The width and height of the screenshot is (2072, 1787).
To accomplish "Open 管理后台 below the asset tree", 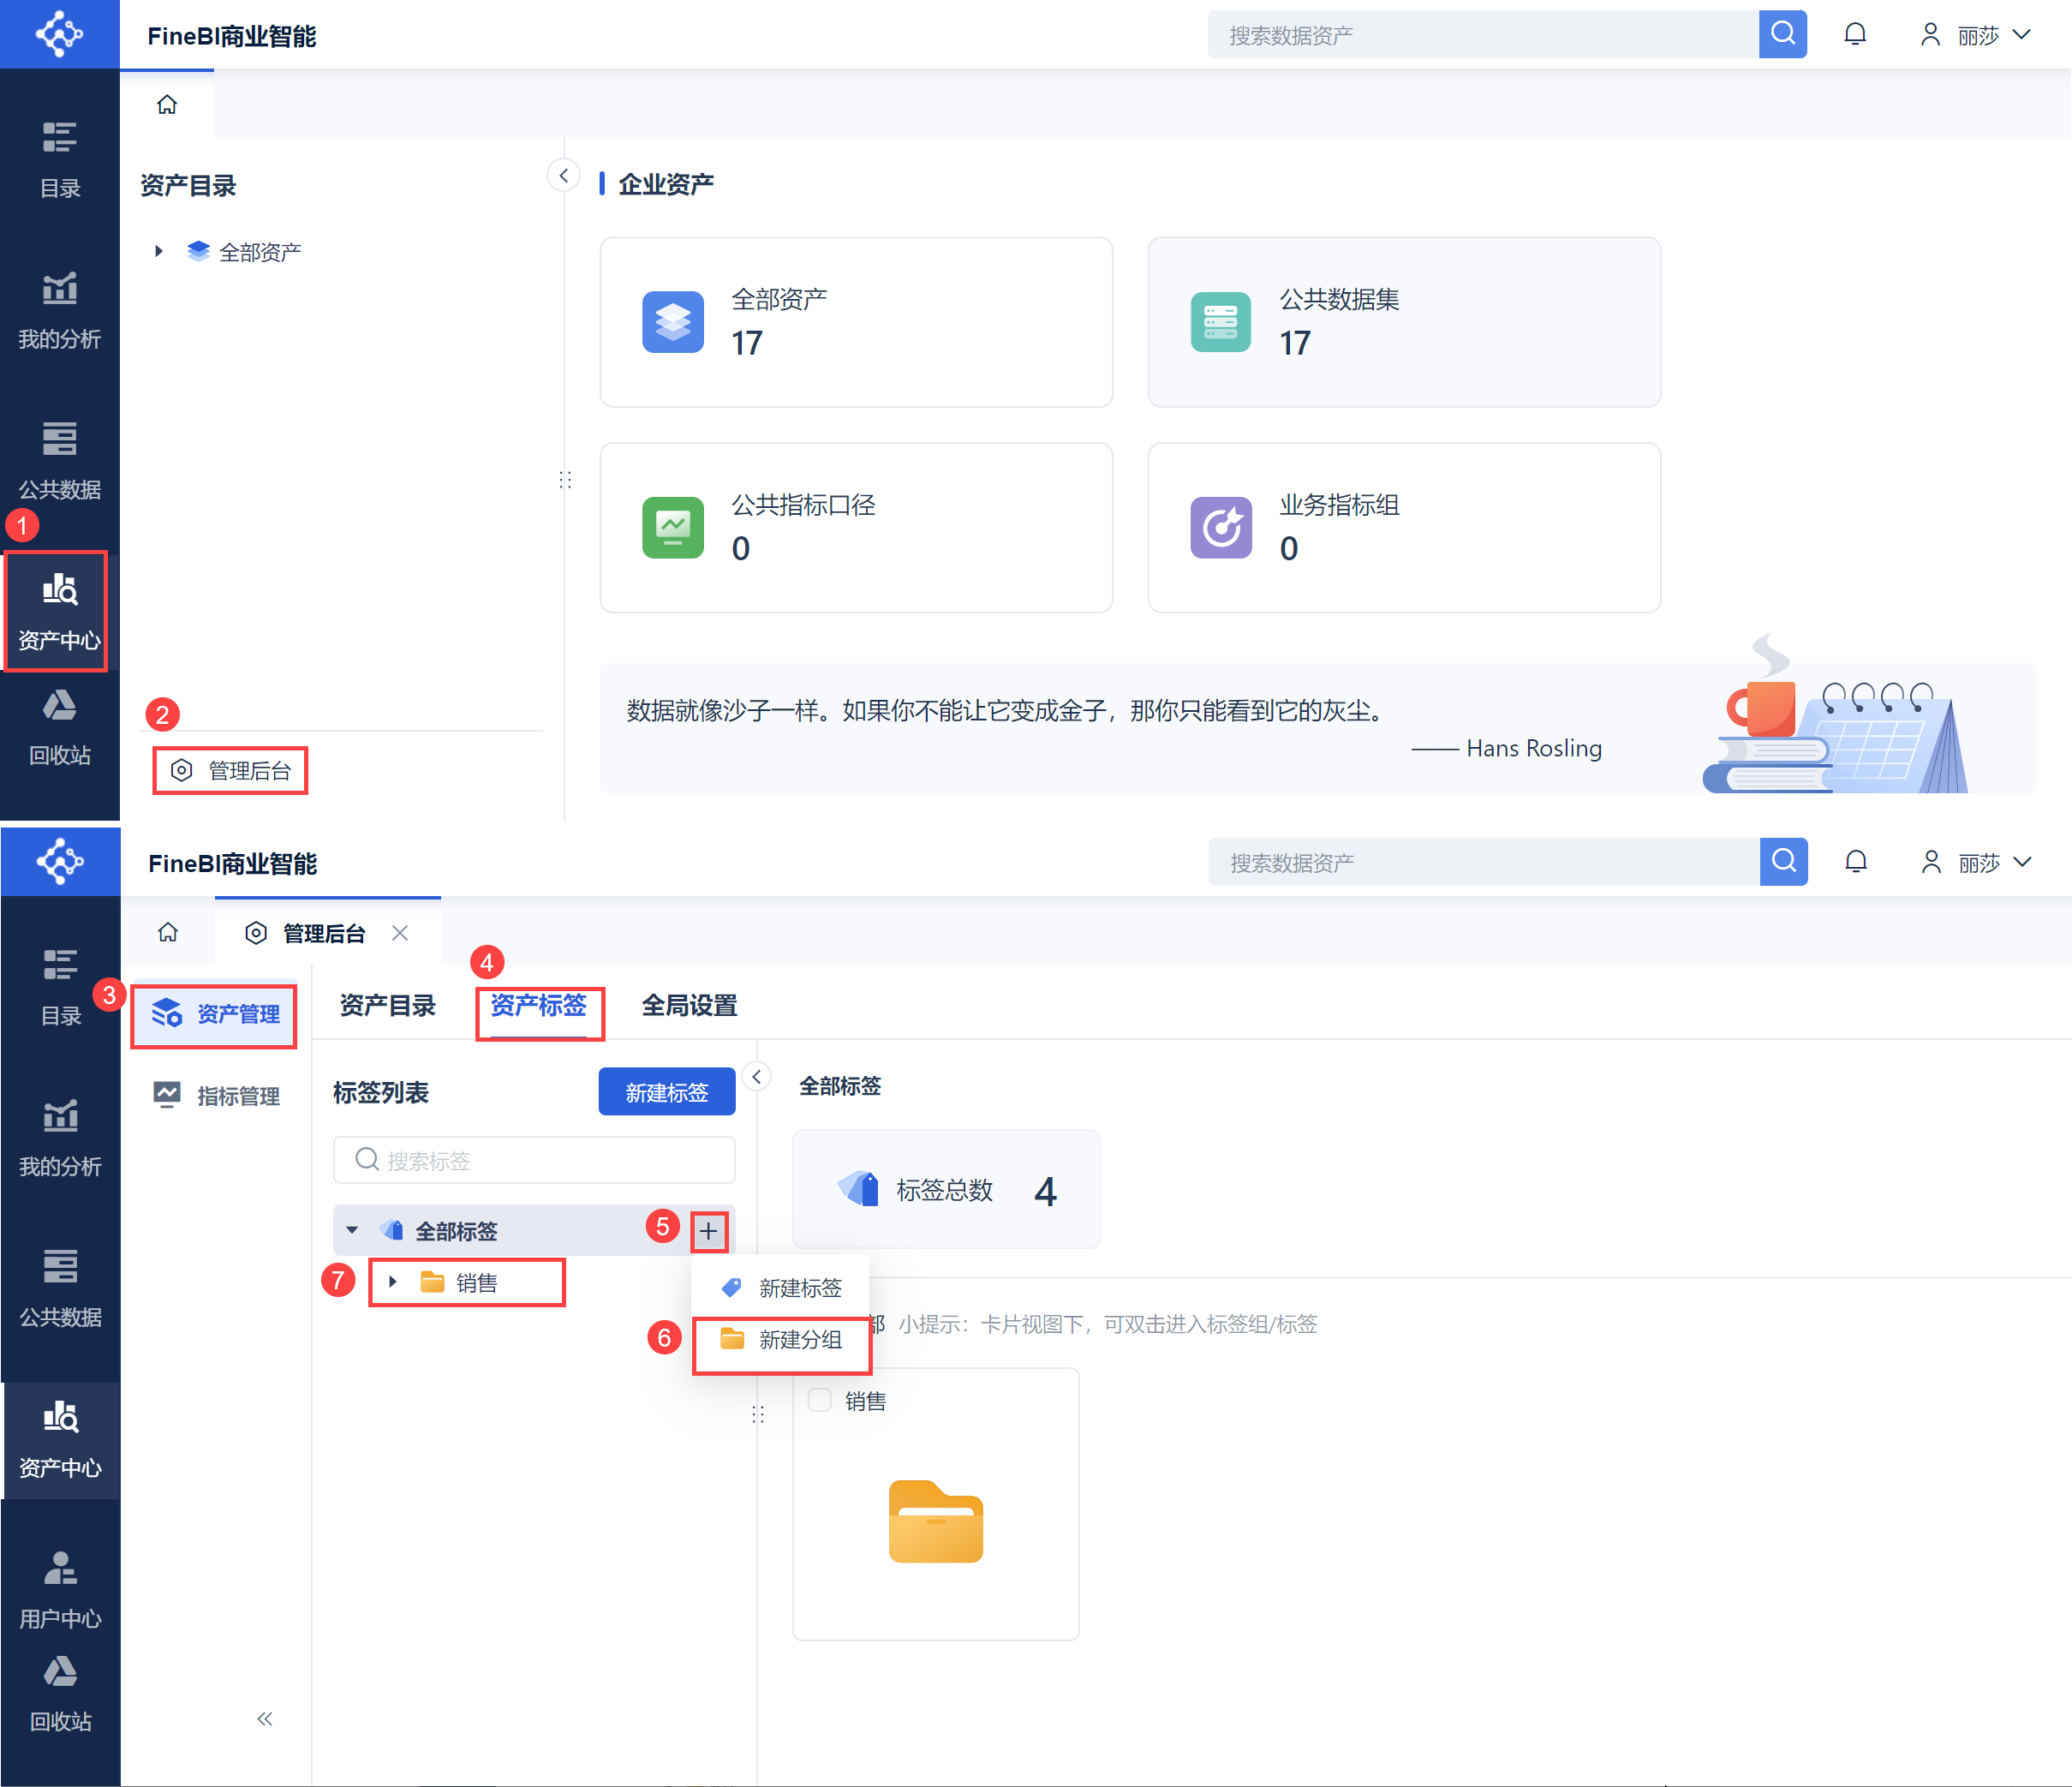I will click(230, 770).
